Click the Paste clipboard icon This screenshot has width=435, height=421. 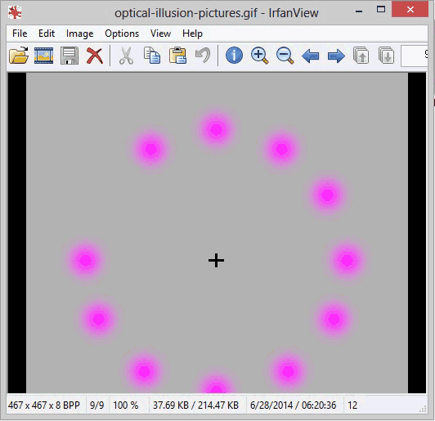pyautogui.click(x=177, y=56)
